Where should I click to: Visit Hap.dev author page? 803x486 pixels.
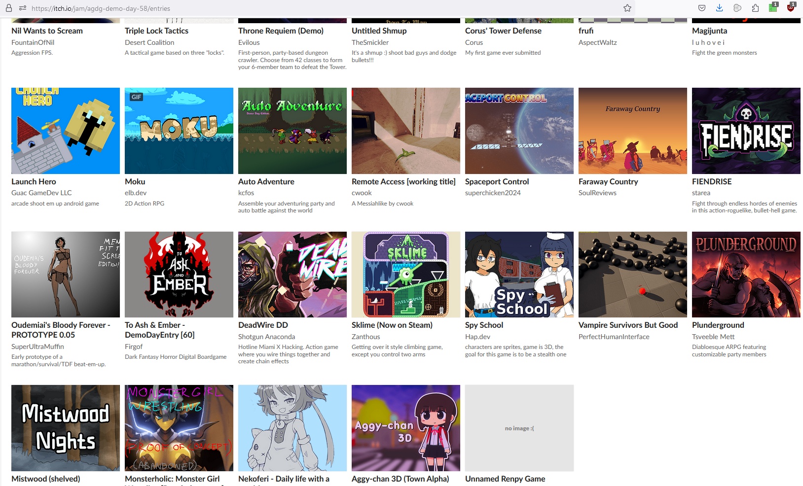[477, 337]
